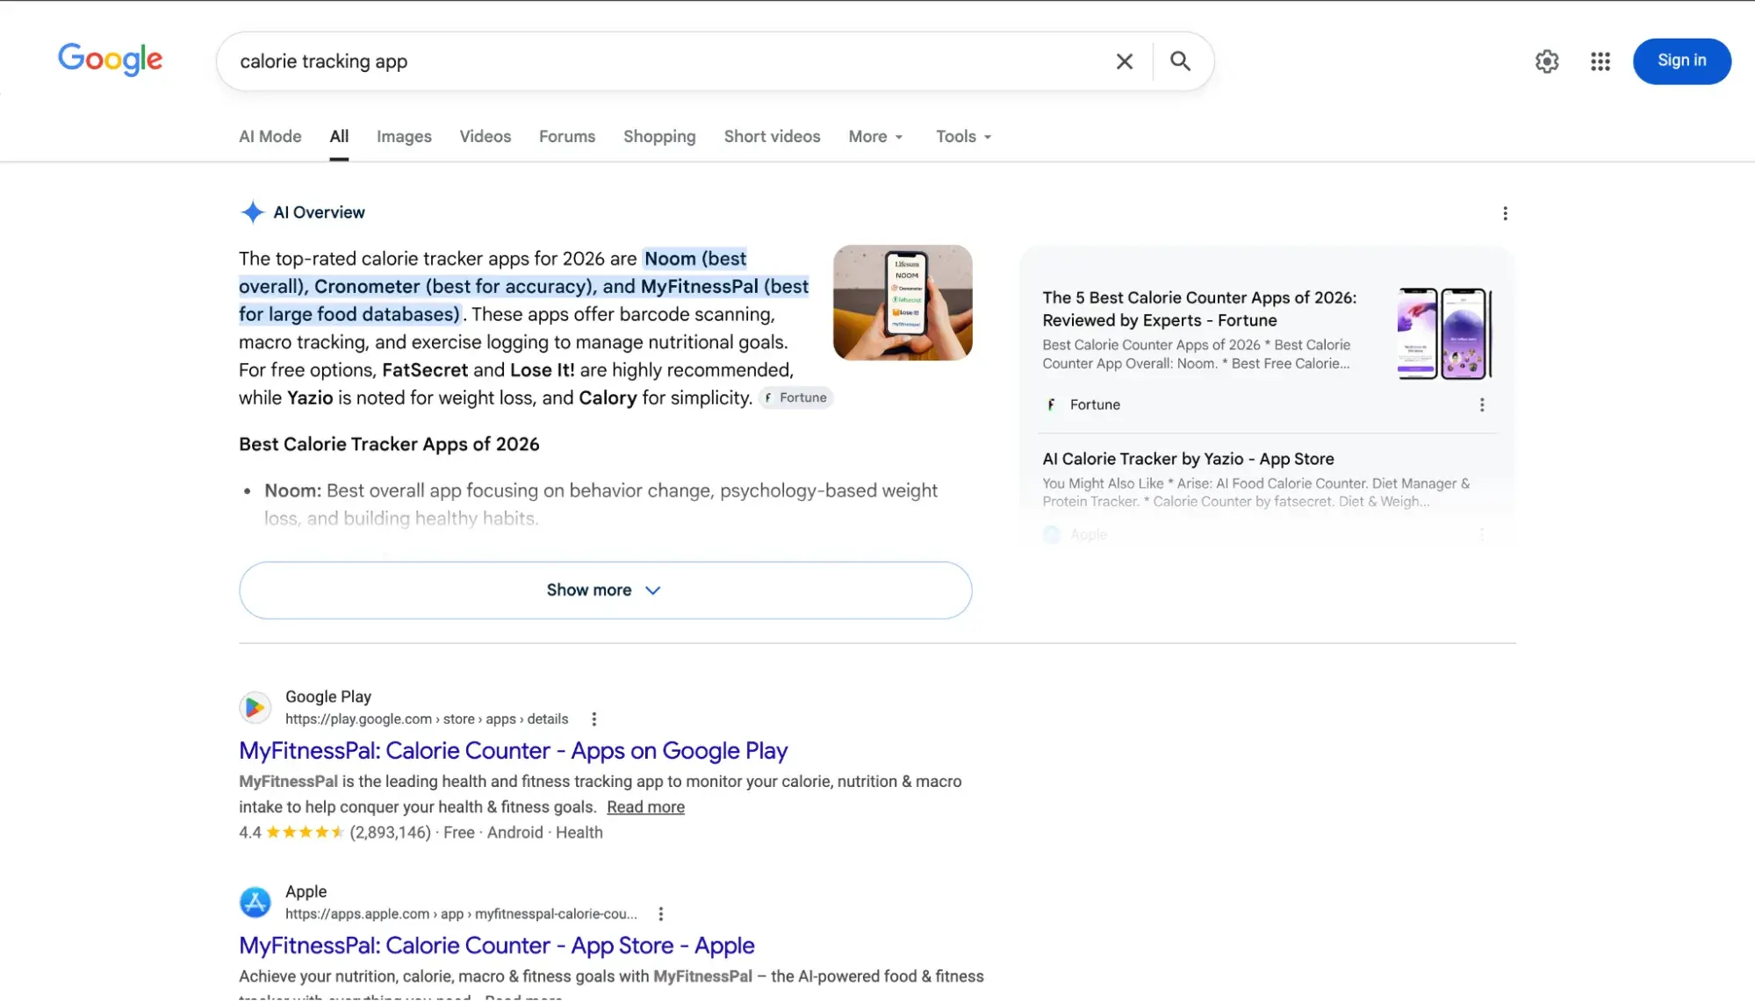1755x1001 pixels.
Task: Select the All tab
Action: [339, 137]
